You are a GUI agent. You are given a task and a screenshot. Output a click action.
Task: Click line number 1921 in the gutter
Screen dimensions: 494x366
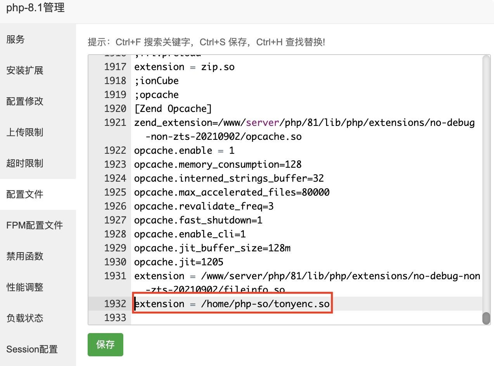pyautogui.click(x=115, y=123)
